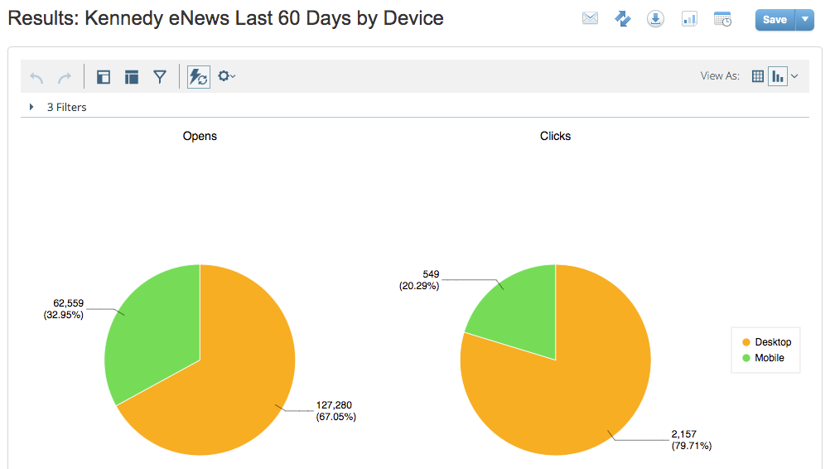This screenshot has width=830, height=469.
Task: Click the 3 Filters label
Action: coord(67,107)
